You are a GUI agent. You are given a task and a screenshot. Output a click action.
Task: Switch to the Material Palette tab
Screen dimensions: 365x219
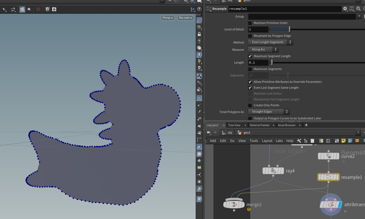(259, 125)
